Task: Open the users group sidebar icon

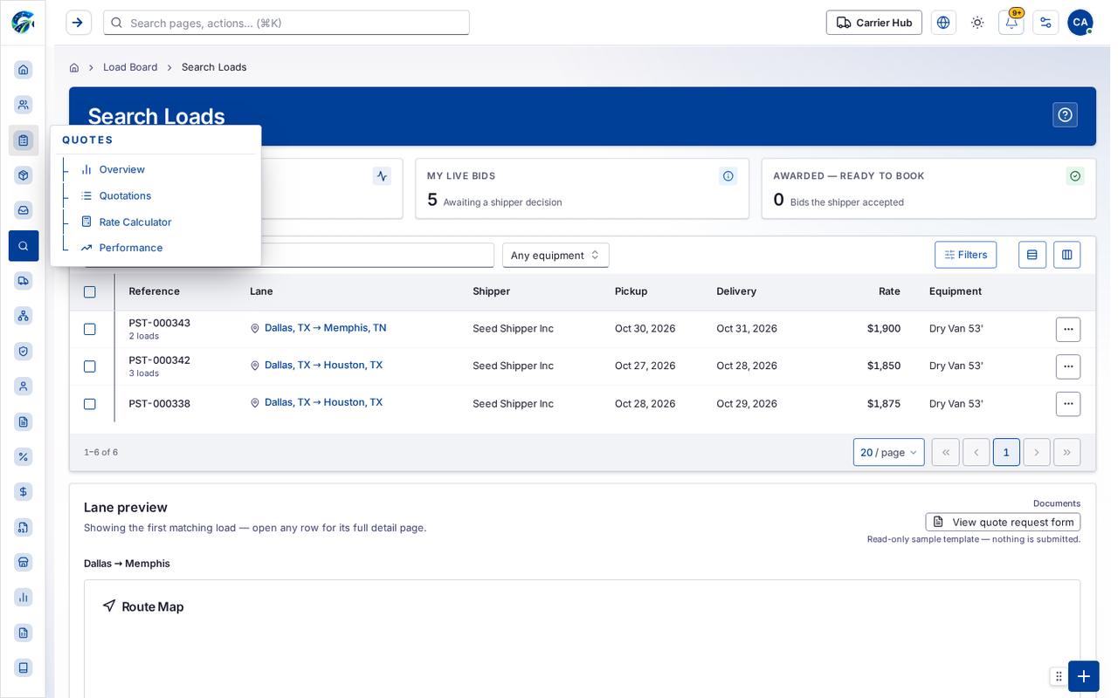Action: click(x=24, y=105)
